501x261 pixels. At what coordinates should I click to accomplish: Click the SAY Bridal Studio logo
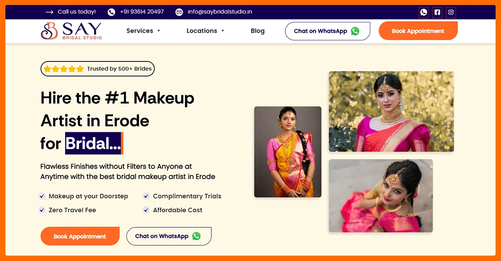pyautogui.click(x=71, y=31)
